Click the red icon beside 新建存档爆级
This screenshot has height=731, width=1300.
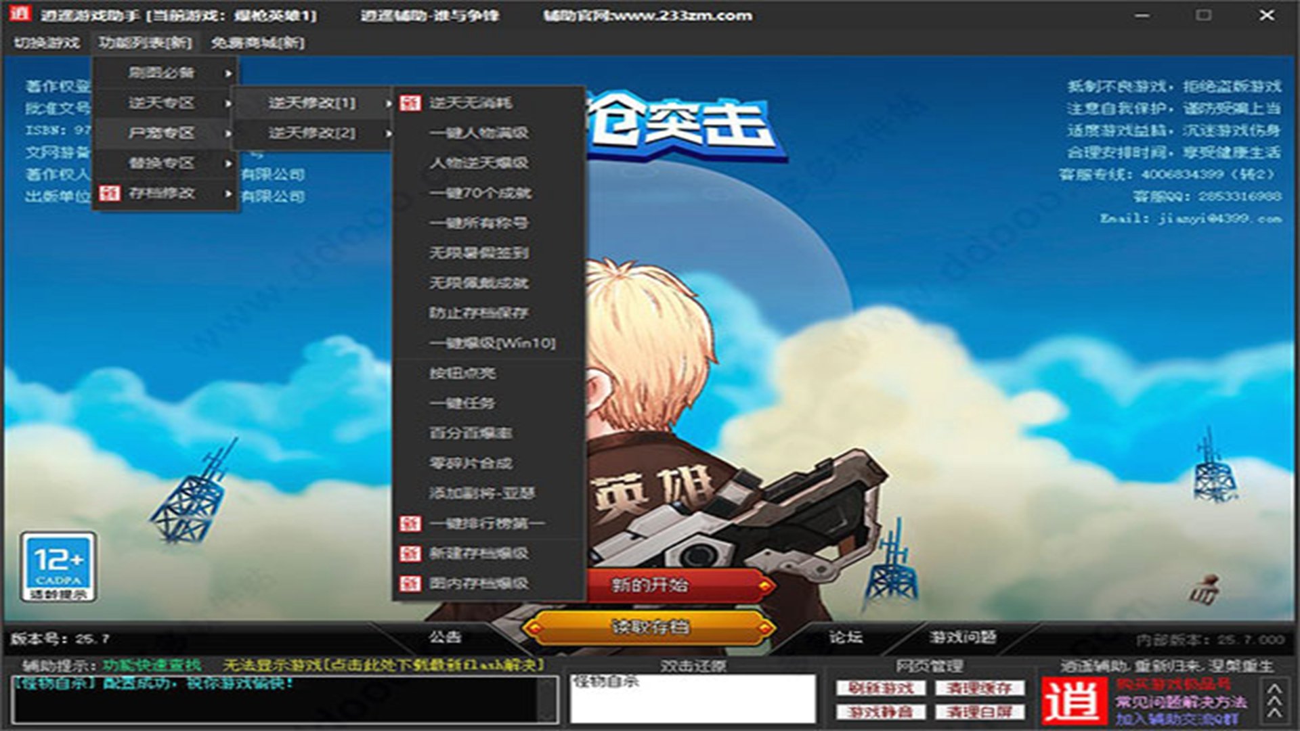coord(410,553)
